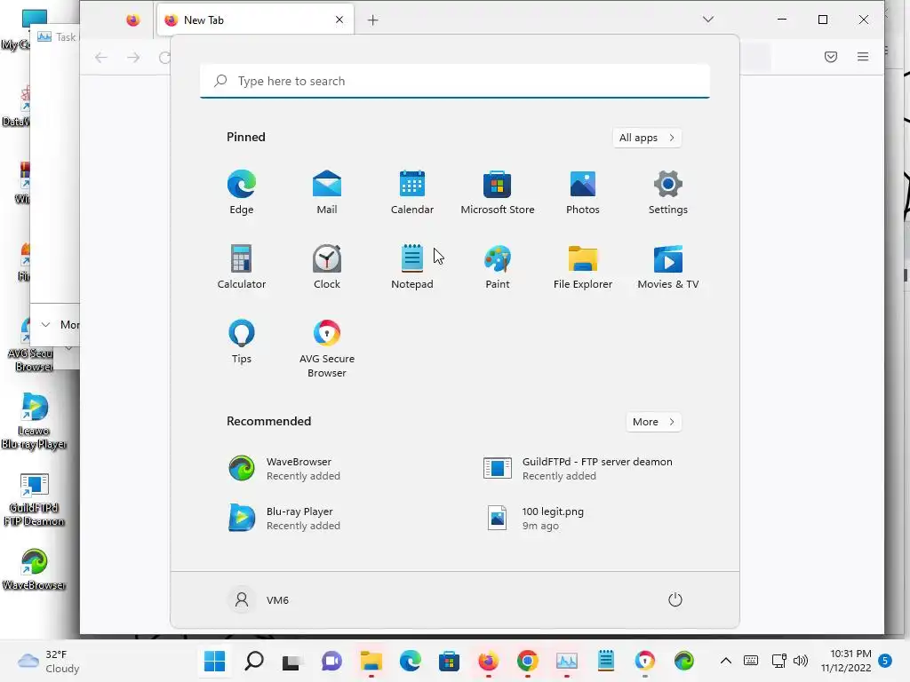Viewport: 910px width, 682px height.
Task: Open the Mail app
Action: [x=327, y=193]
